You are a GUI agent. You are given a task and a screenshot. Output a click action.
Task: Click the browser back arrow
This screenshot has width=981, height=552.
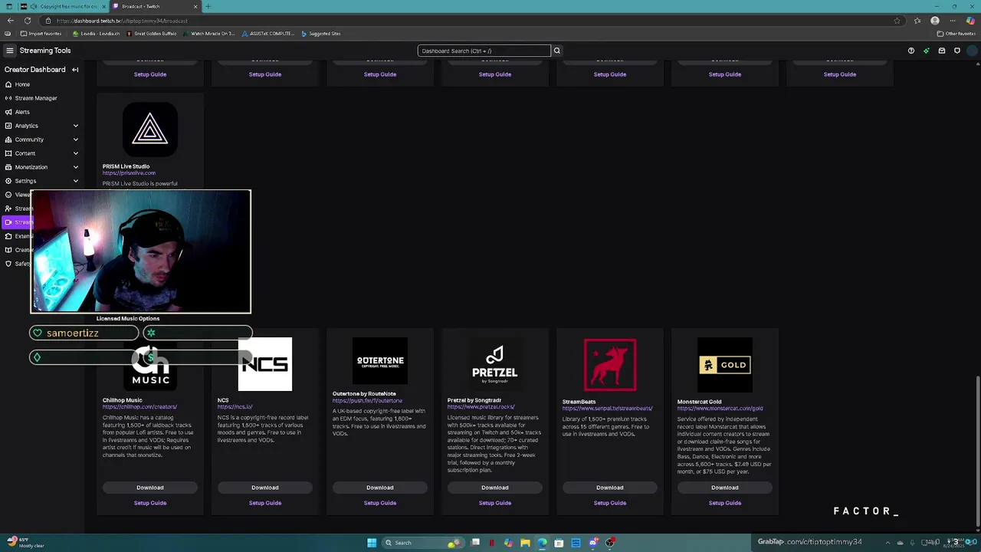pos(10,21)
